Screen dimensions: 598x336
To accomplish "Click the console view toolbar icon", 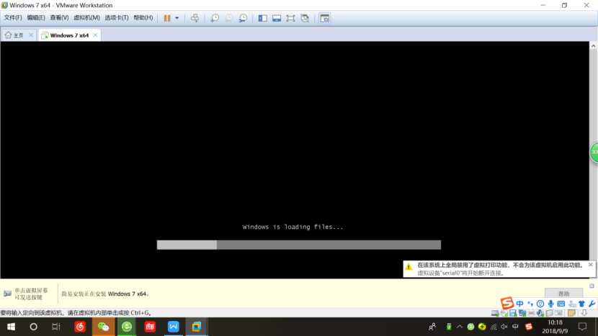I will pos(324,18).
